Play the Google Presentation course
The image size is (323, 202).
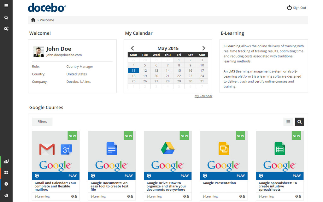click(224, 175)
